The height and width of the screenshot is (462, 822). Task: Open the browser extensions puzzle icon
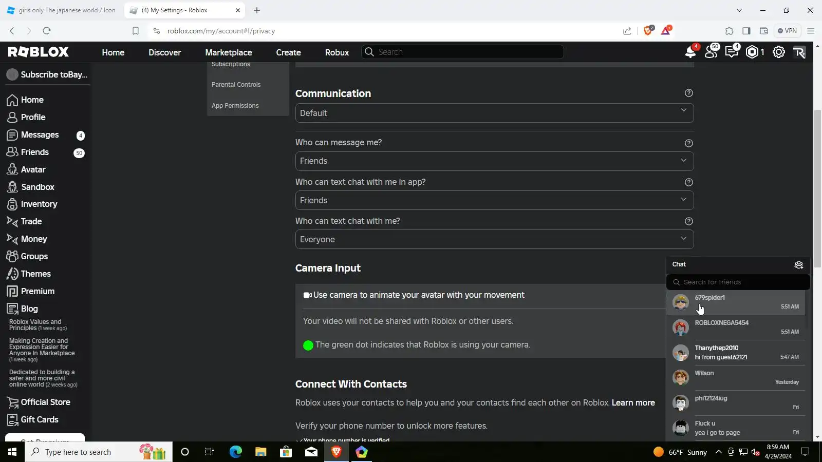pos(730,31)
